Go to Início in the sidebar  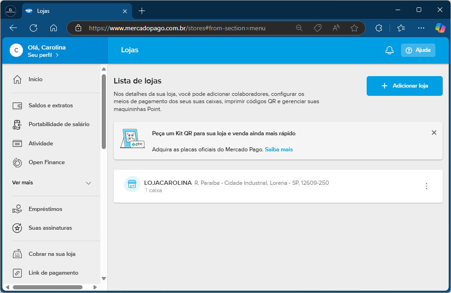point(35,79)
